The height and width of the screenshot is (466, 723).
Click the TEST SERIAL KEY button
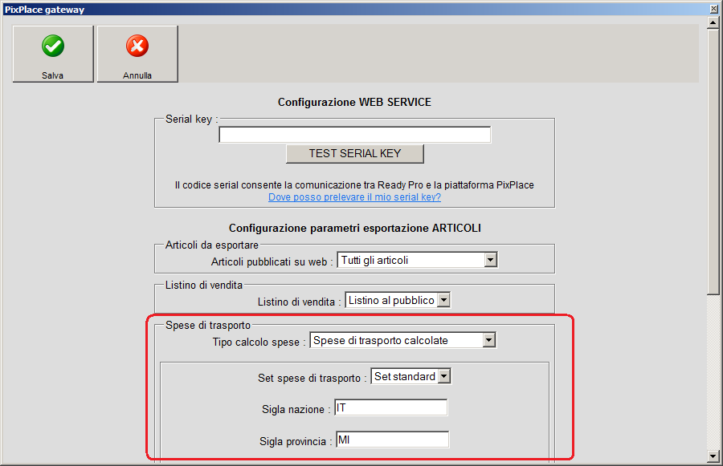pyautogui.click(x=354, y=154)
